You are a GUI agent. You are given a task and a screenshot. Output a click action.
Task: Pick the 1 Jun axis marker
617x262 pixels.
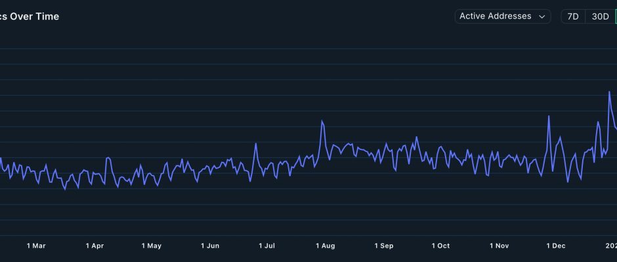coord(210,246)
